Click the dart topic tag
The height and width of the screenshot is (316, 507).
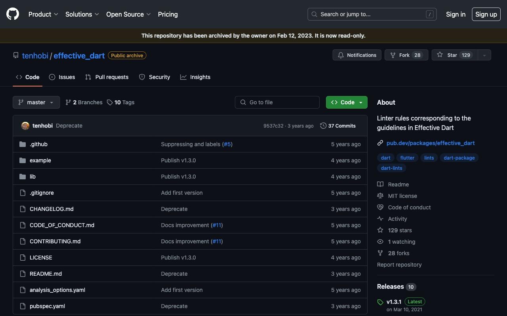(385, 158)
